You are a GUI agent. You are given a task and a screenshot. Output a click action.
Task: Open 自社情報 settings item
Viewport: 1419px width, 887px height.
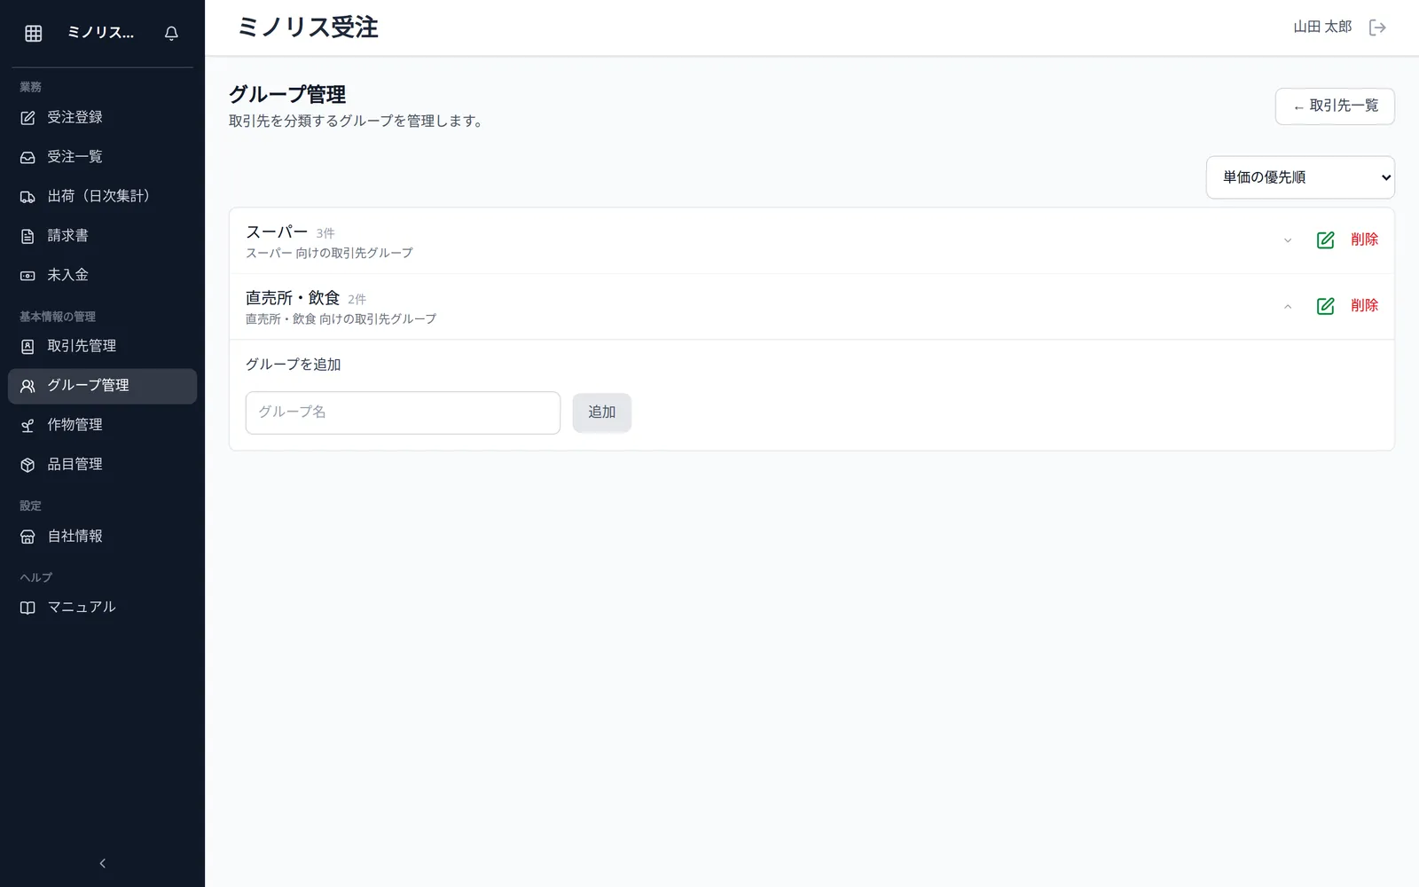[x=102, y=536]
